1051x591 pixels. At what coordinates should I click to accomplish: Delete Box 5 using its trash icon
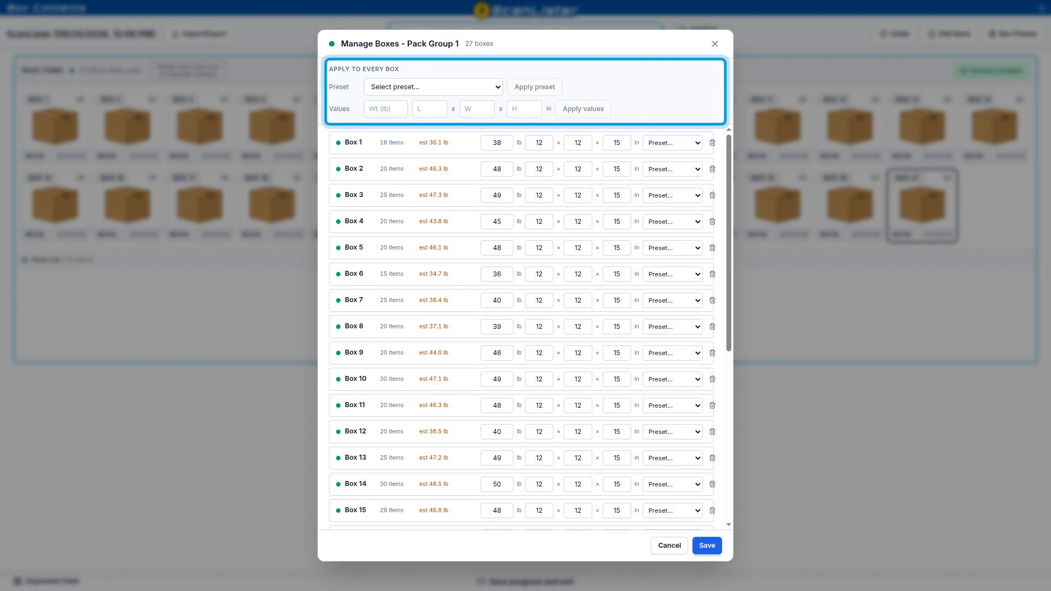(x=712, y=248)
